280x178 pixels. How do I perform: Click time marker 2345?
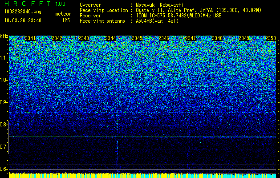coord(137,38)
